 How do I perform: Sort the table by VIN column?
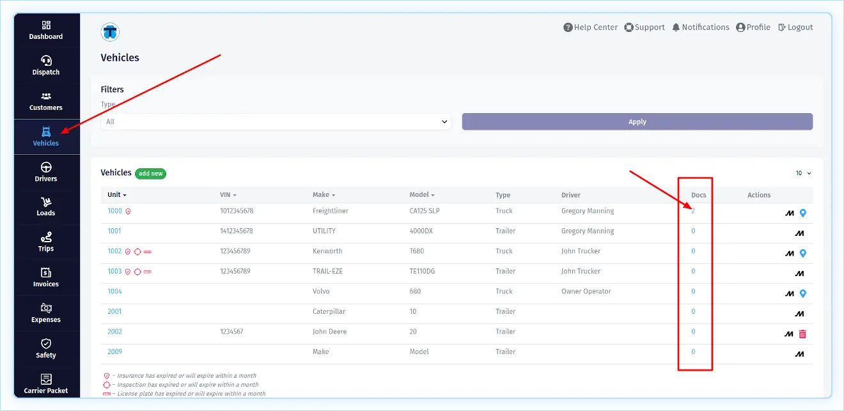click(228, 195)
